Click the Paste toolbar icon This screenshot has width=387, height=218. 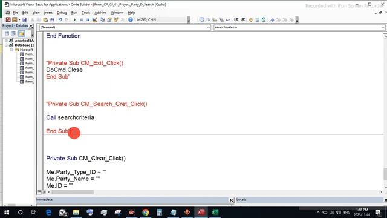click(45, 19)
